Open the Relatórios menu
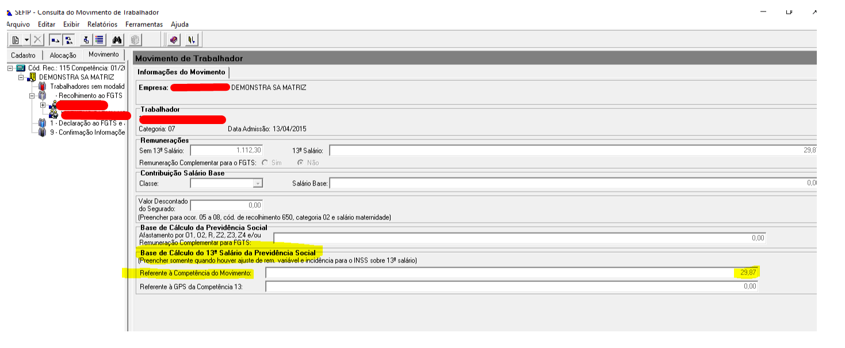Viewport: 845px width, 348px height. click(x=102, y=24)
